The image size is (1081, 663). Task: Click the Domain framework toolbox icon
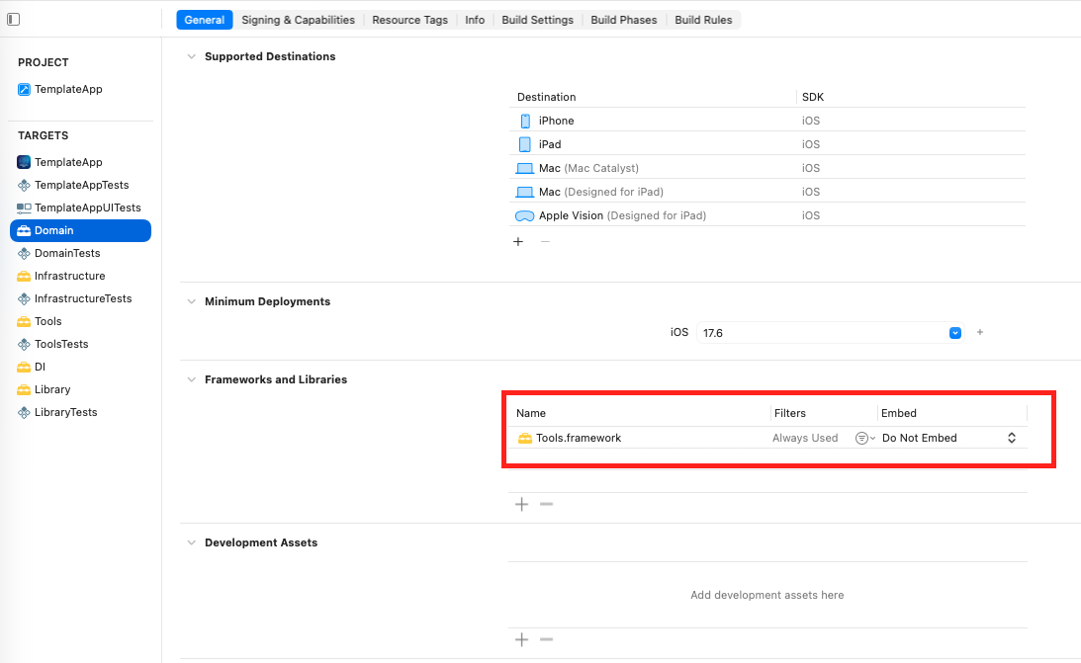click(x=24, y=230)
